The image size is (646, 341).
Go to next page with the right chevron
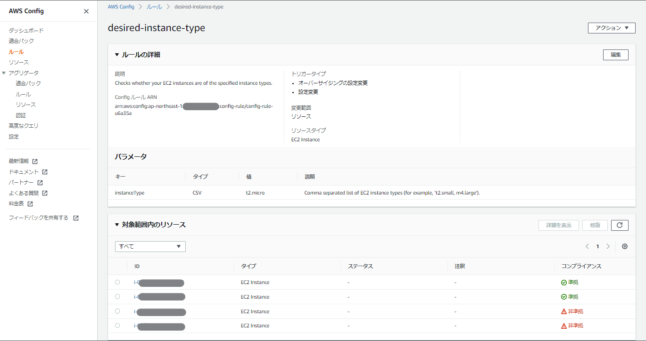608,246
